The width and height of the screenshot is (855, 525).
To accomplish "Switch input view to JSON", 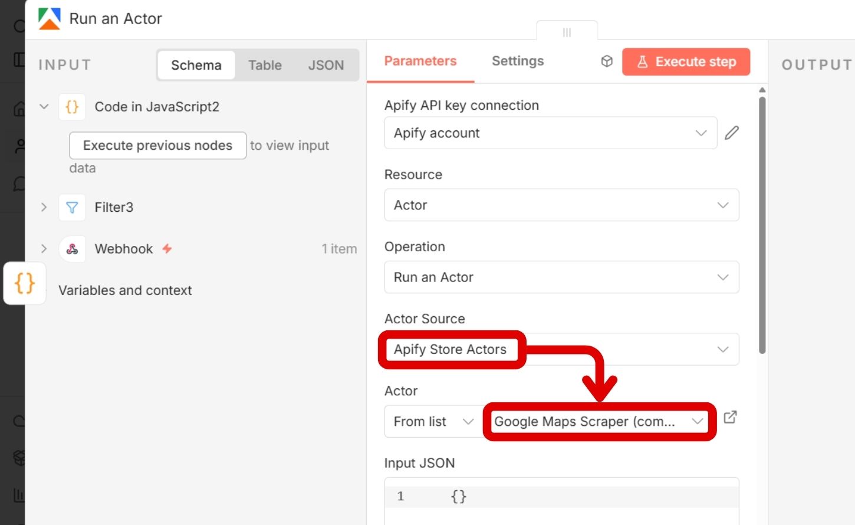I will [325, 65].
